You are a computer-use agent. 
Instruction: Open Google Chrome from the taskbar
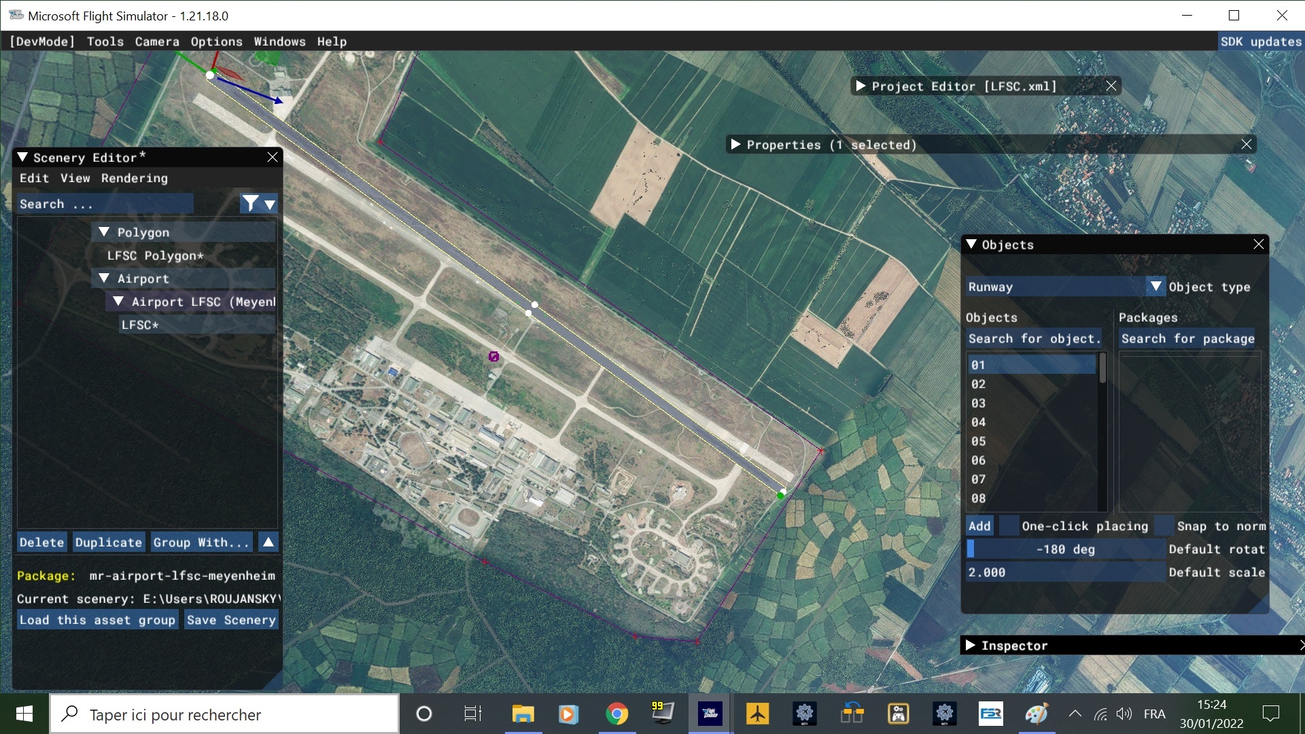click(x=616, y=714)
